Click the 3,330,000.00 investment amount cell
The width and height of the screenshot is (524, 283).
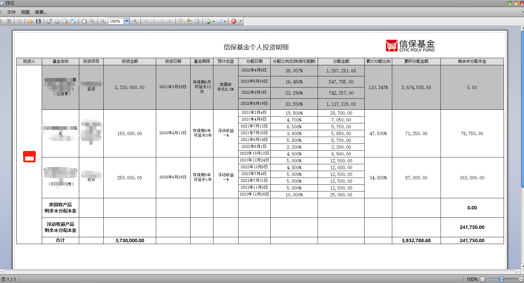(130, 88)
